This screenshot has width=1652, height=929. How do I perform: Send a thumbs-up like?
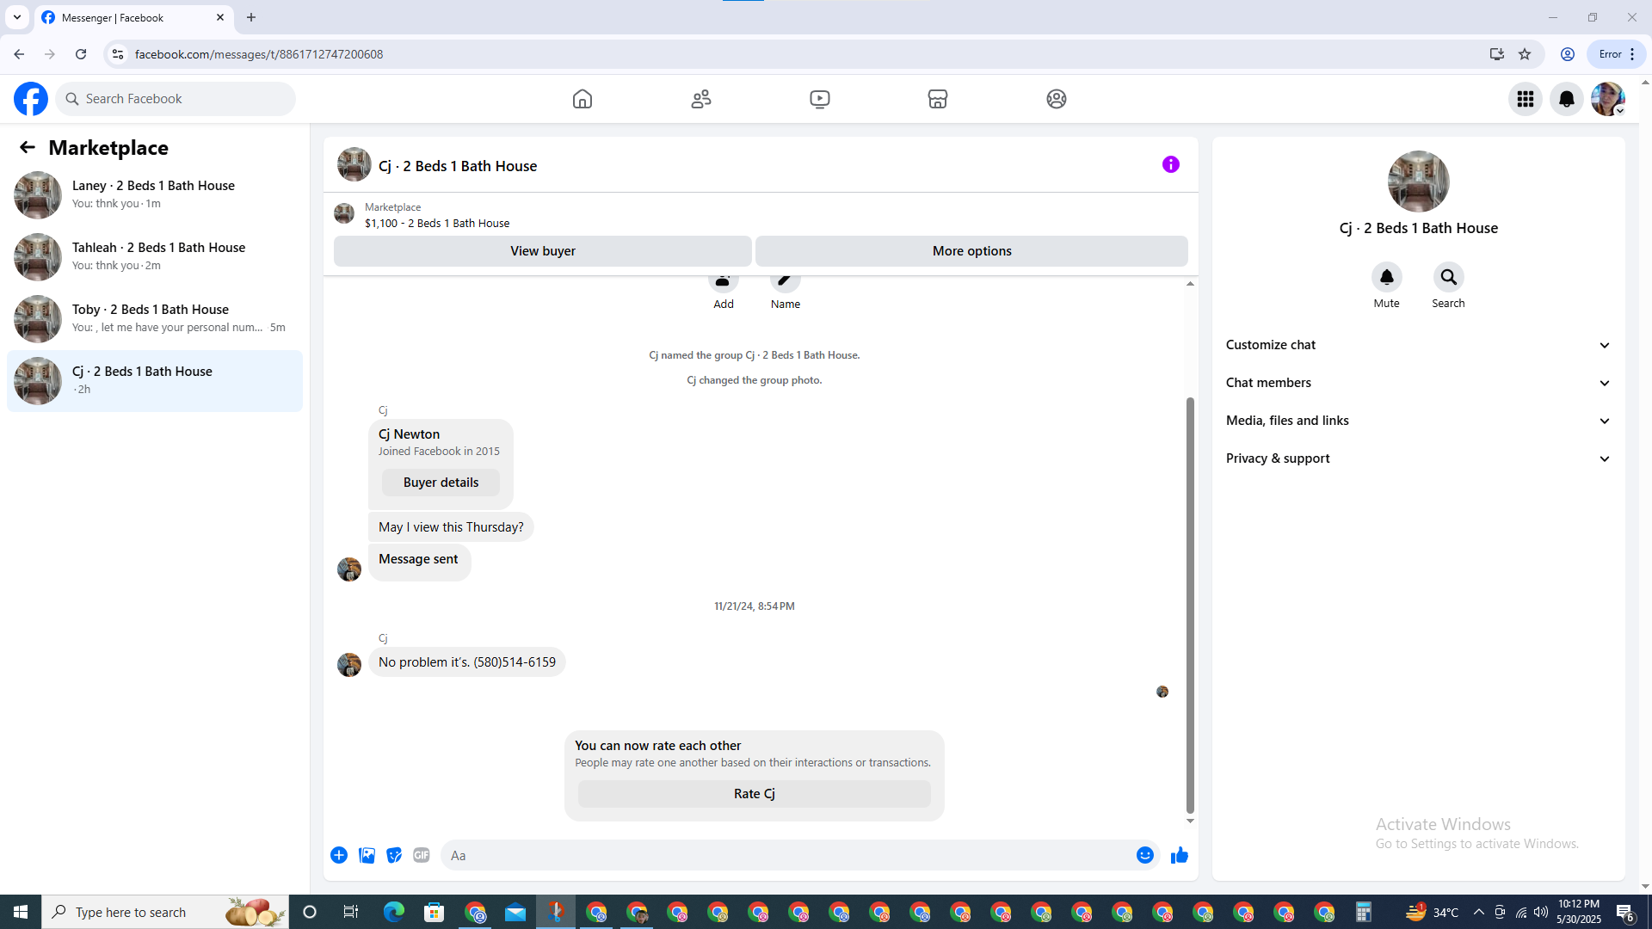(x=1180, y=855)
